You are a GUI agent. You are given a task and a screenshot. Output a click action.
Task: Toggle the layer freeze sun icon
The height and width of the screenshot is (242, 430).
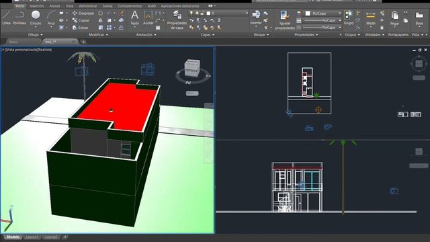click(x=197, y=13)
